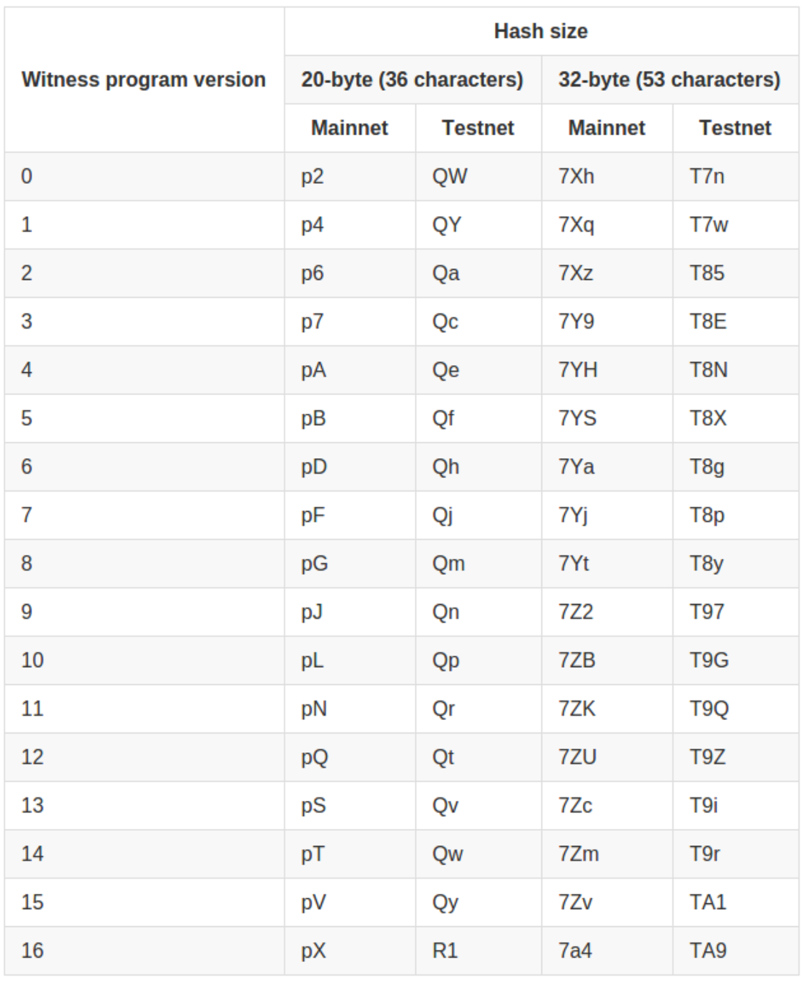Select the "T7n" testnet prefix cell
This screenshot has width=806, height=982.
[x=707, y=176]
